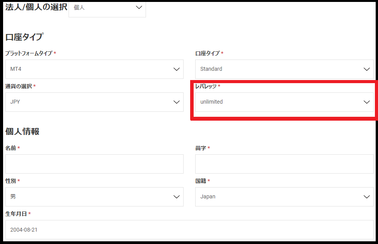This screenshot has height=244, width=378.
Task: Click the chevron next to unlimited
Action: pos(366,102)
